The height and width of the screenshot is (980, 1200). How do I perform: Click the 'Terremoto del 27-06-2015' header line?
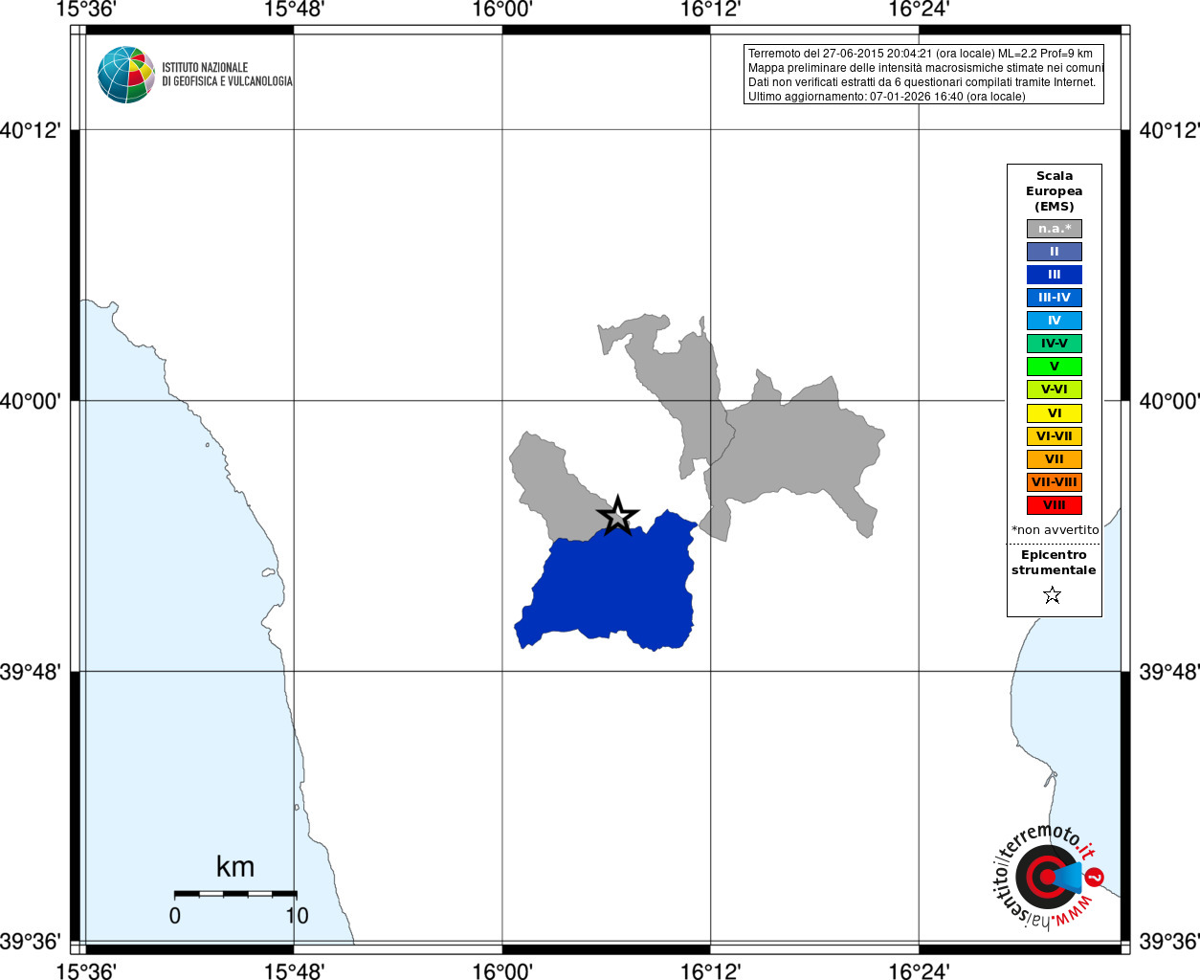click(920, 54)
